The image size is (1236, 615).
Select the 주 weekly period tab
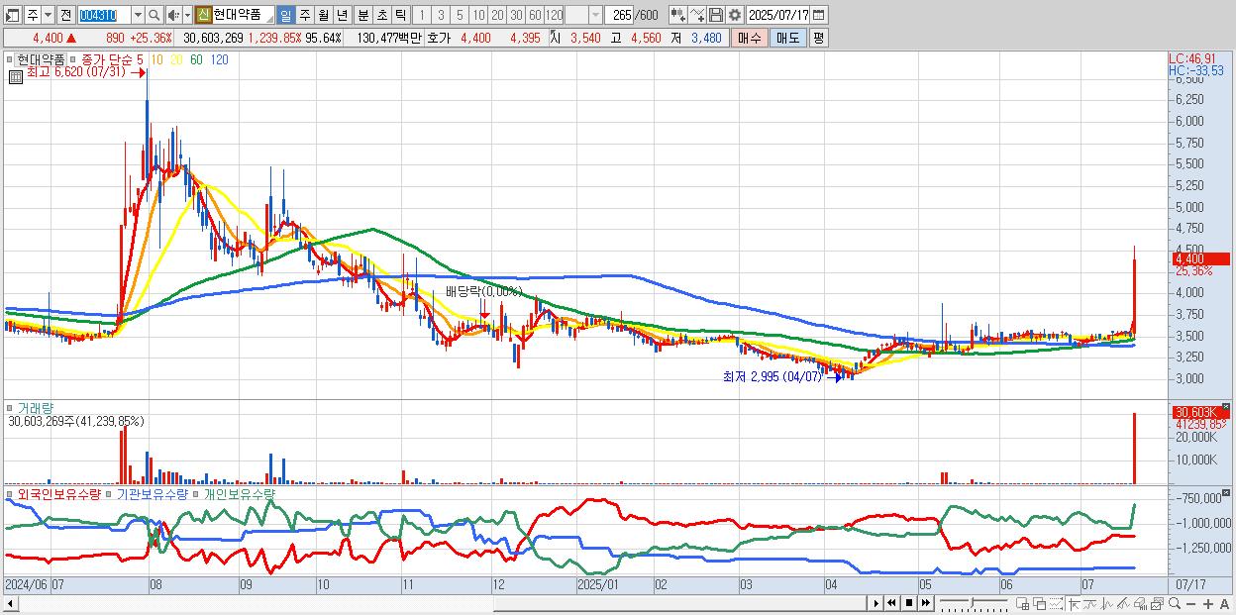[x=304, y=15]
